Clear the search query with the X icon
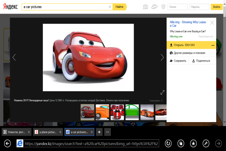Viewport: 226px width, 151px height. (110, 7)
